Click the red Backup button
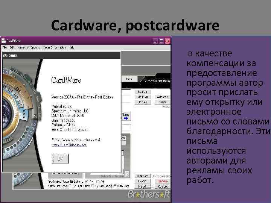Screen dimensions: 271x203 point(163,181)
